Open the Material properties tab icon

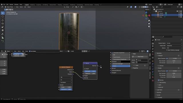(153, 77)
